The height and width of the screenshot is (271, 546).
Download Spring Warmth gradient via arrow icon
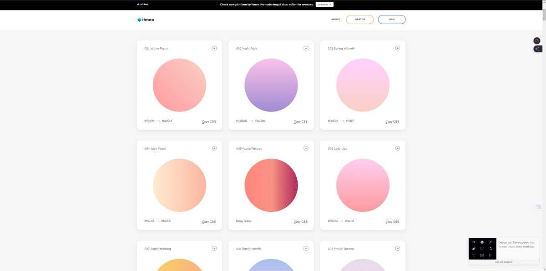398,48
